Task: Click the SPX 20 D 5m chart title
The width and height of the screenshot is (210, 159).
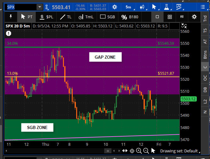Action: (18, 26)
